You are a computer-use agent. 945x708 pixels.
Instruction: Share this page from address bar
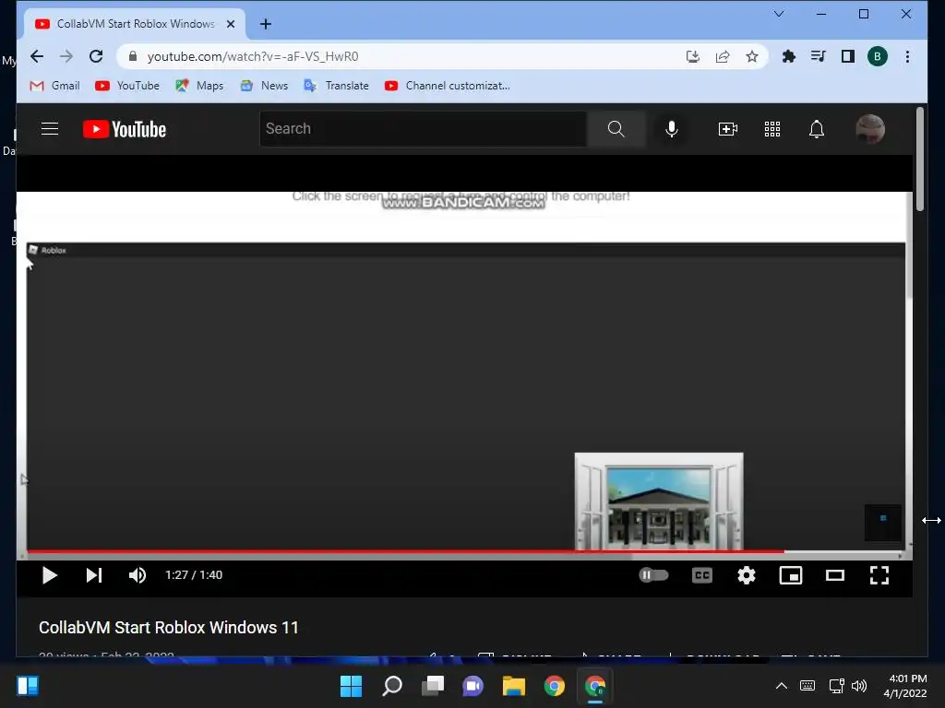coord(723,56)
